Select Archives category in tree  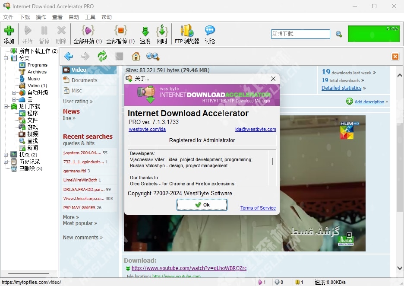click(x=37, y=72)
